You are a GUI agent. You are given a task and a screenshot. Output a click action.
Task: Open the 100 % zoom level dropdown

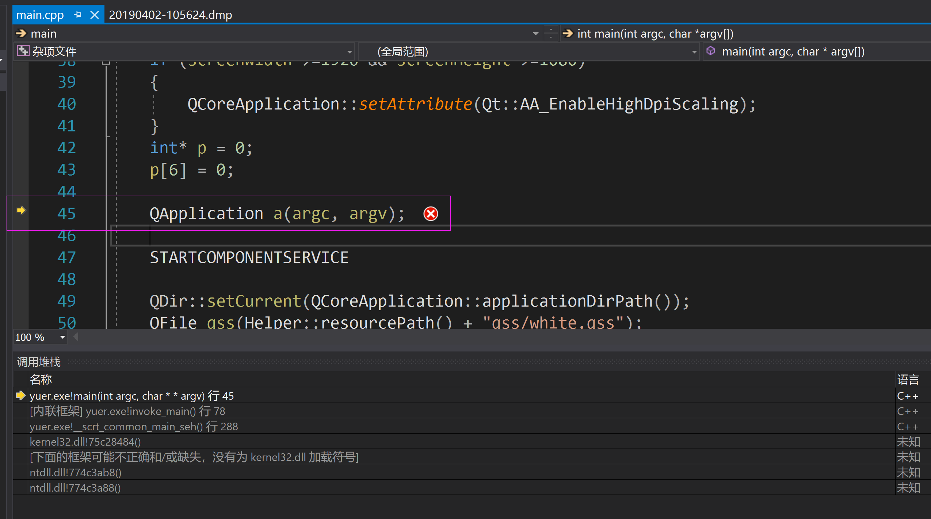(62, 337)
